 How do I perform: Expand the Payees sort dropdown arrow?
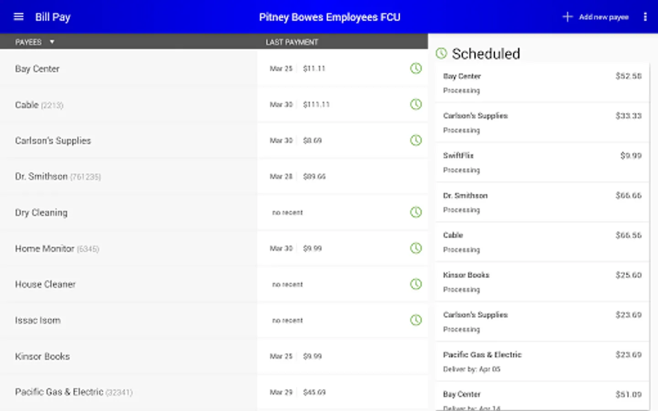[52, 42]
